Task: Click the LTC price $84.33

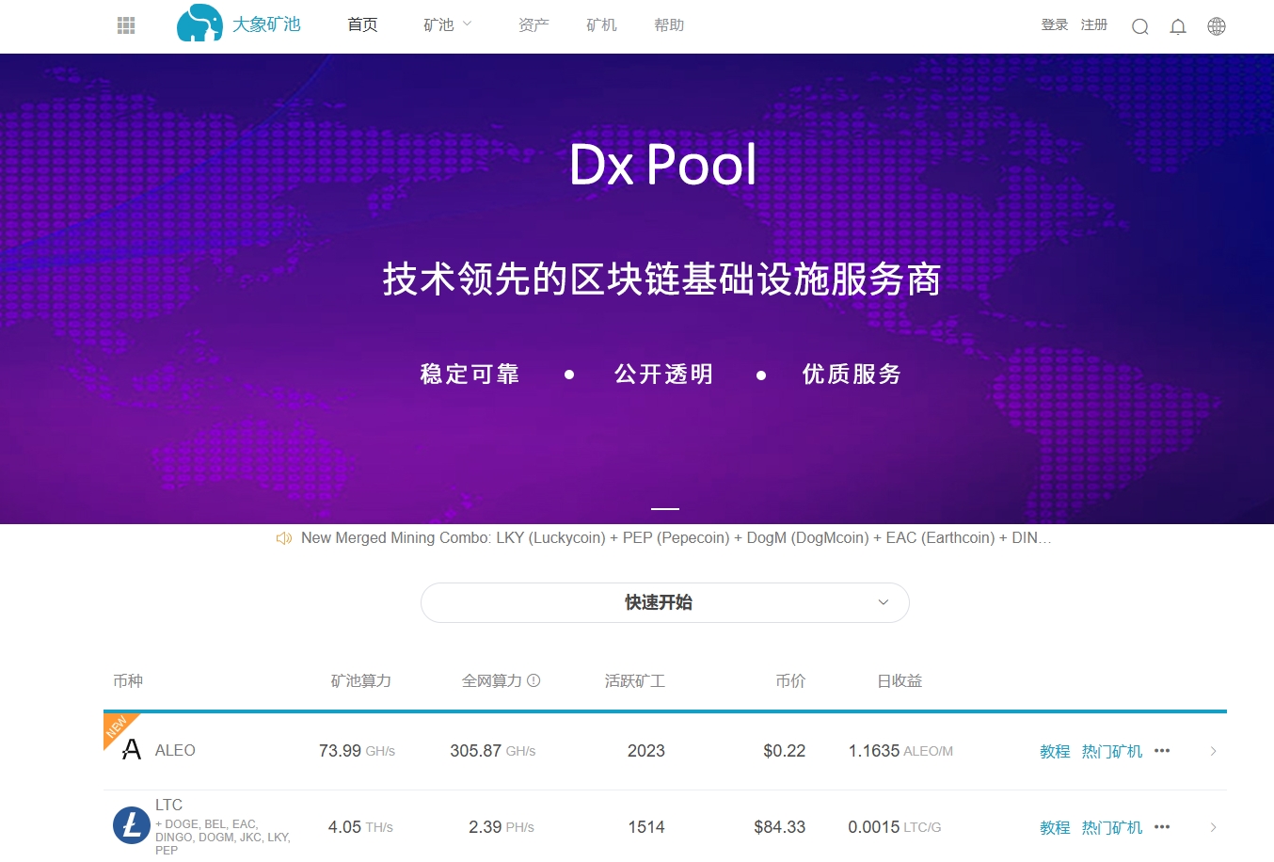Action: (780, 827)
